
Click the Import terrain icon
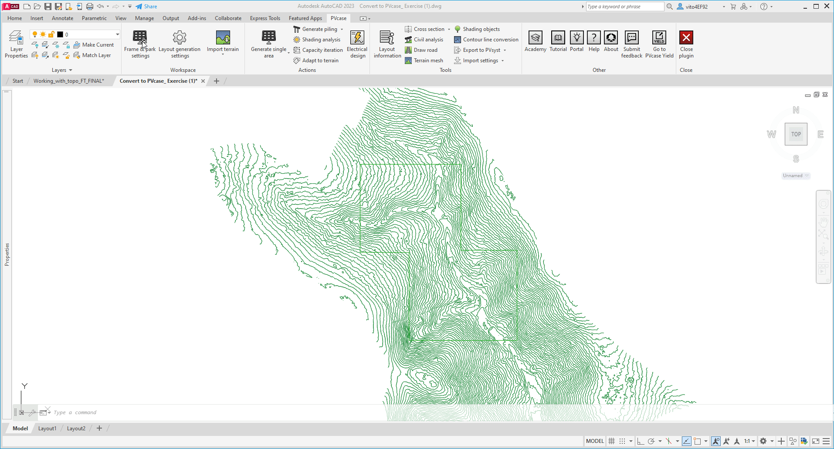[223, 38]
